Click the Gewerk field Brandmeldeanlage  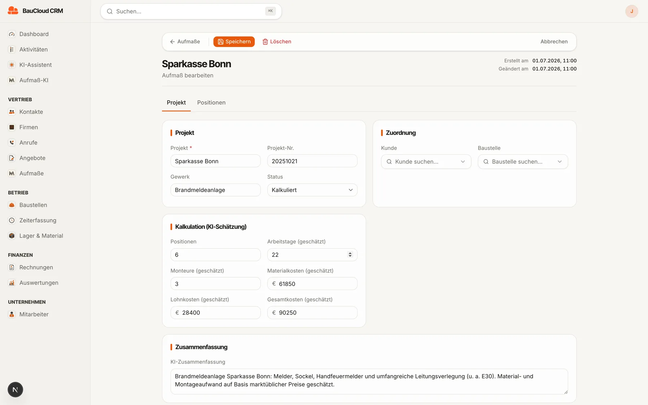point(215,190)
